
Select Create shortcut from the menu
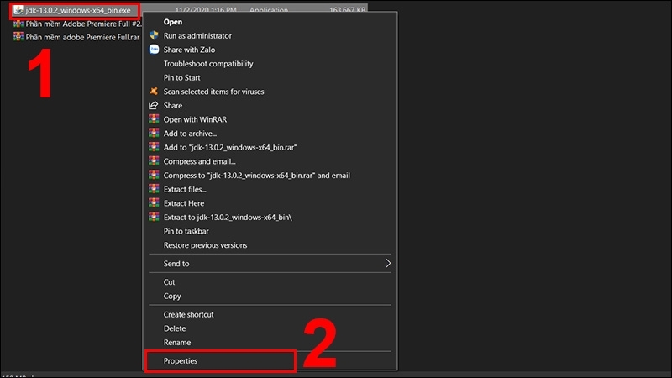188,314
